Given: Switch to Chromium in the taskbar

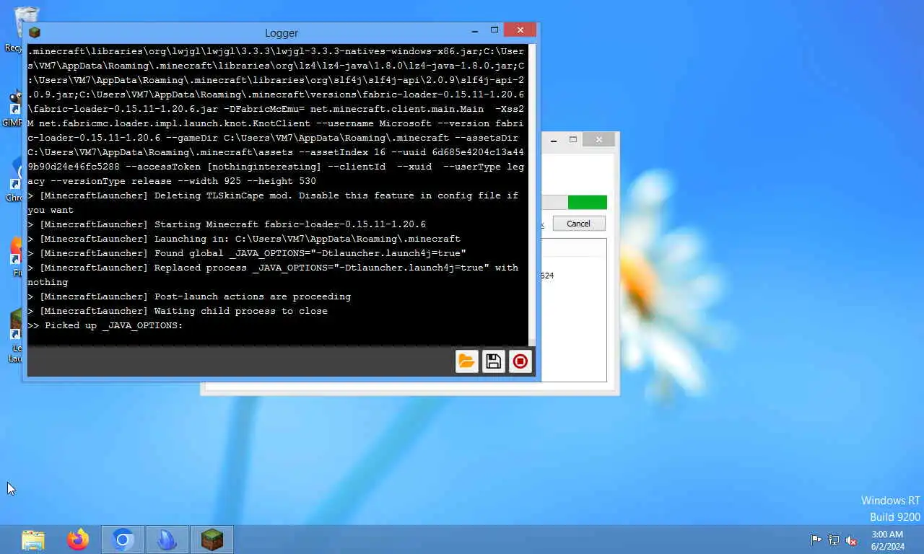Looking at the screenshot, I should (x=123, y=540).
